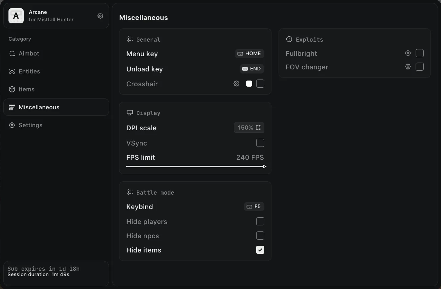The height and width of the screenshot is (289, 441).
Task: Rebind the Menu key HOME button
Action: coord(249,53)
